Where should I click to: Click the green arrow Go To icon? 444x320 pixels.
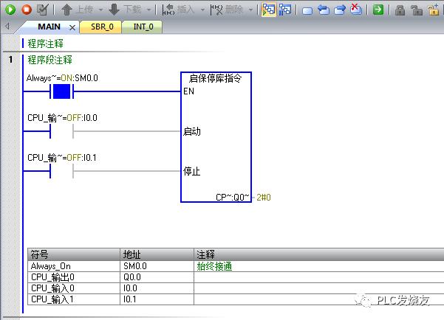[378, 10]
